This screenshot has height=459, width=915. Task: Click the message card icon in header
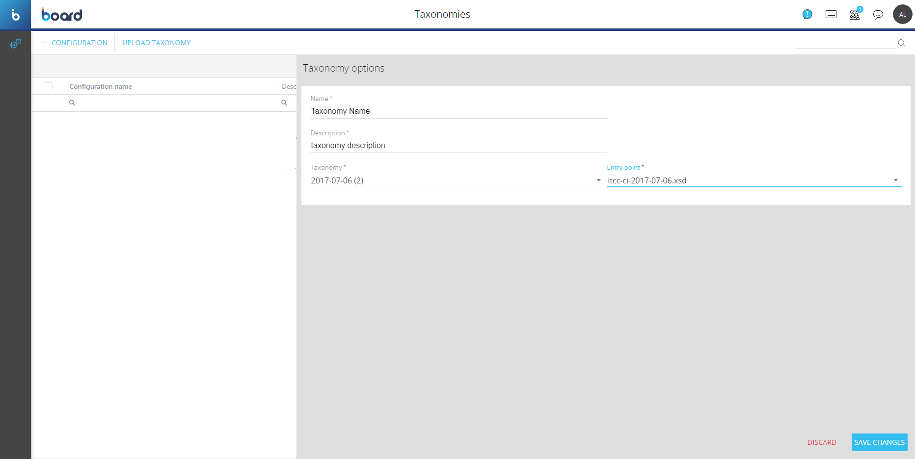[831, 15]
